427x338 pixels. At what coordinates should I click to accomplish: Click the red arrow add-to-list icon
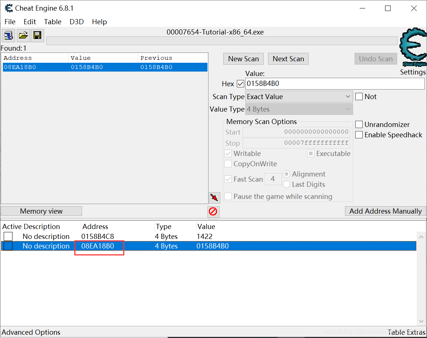(x=214, y=197)
